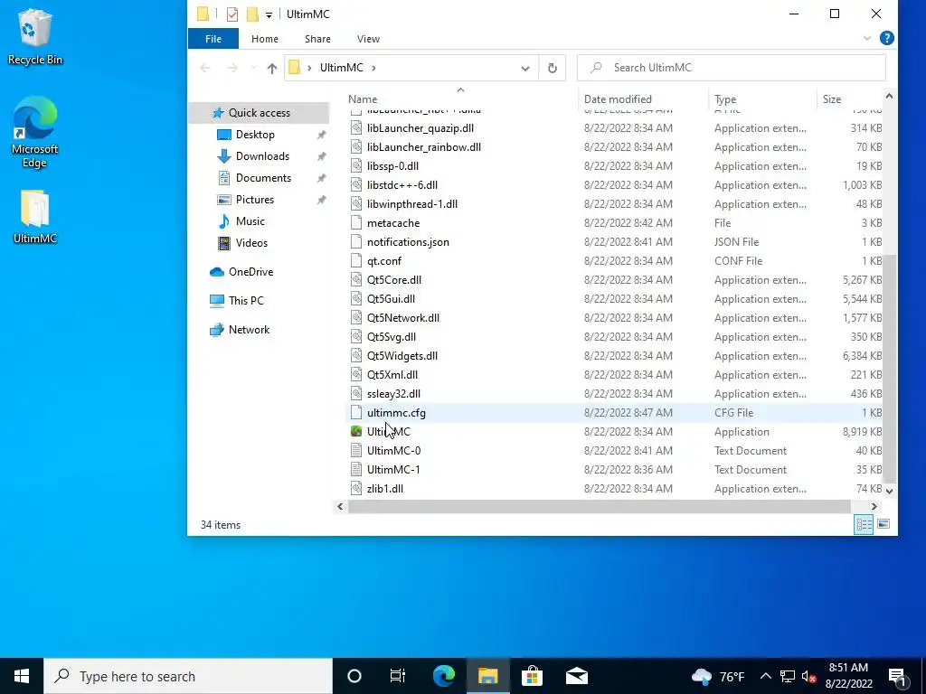
Task: Open Microsoft Store from the taskbar
Action: click(532, 676)
